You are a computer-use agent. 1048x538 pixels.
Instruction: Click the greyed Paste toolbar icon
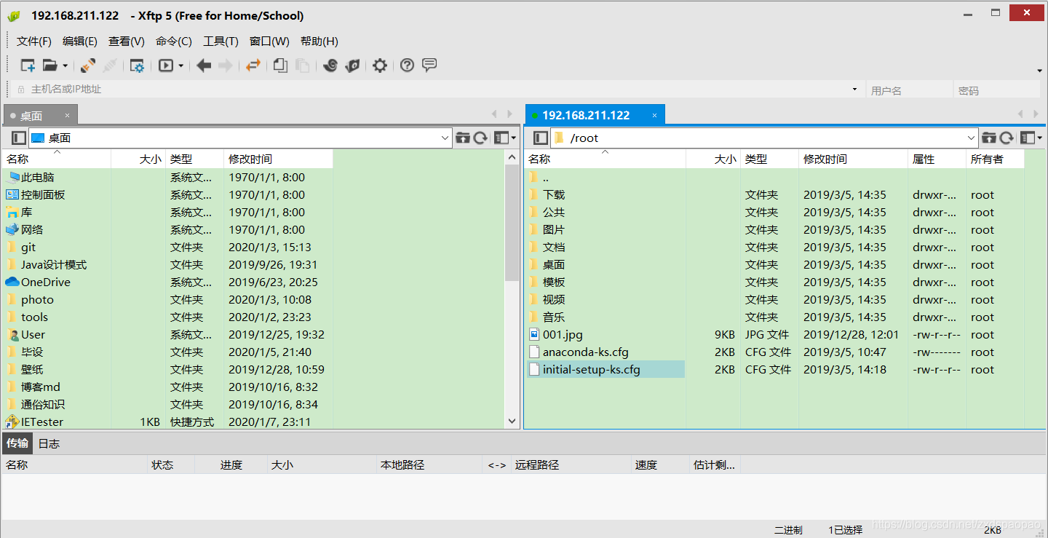[302, 66]
